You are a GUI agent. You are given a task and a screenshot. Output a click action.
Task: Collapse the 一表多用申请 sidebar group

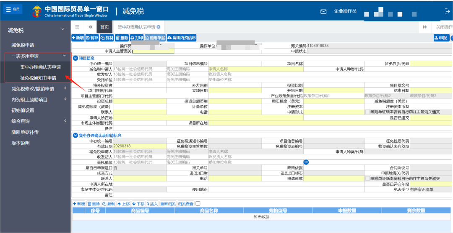pyautogui.click(x=64, y=56)
